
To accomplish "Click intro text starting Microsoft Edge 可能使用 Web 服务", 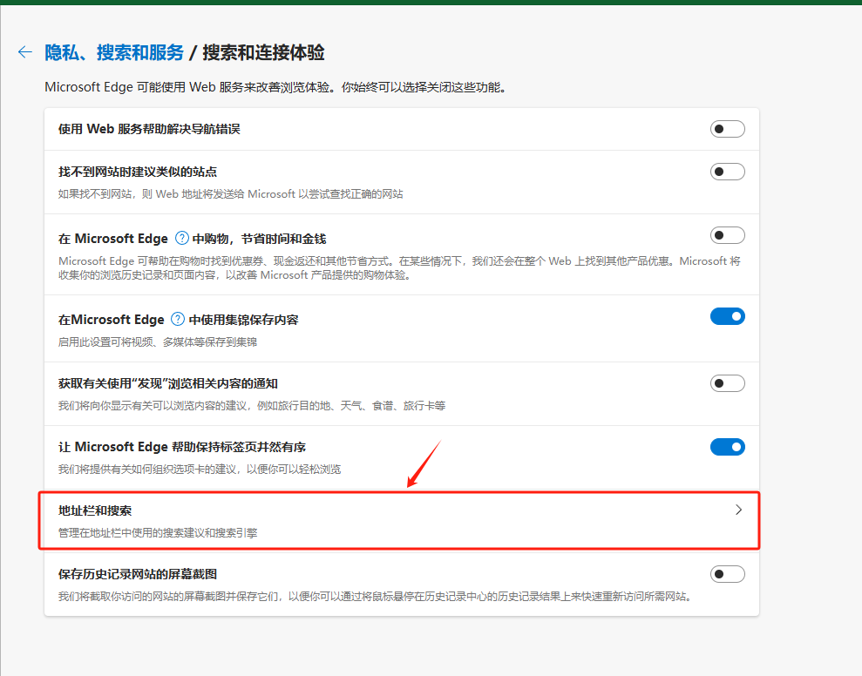I will coord(275,87).
